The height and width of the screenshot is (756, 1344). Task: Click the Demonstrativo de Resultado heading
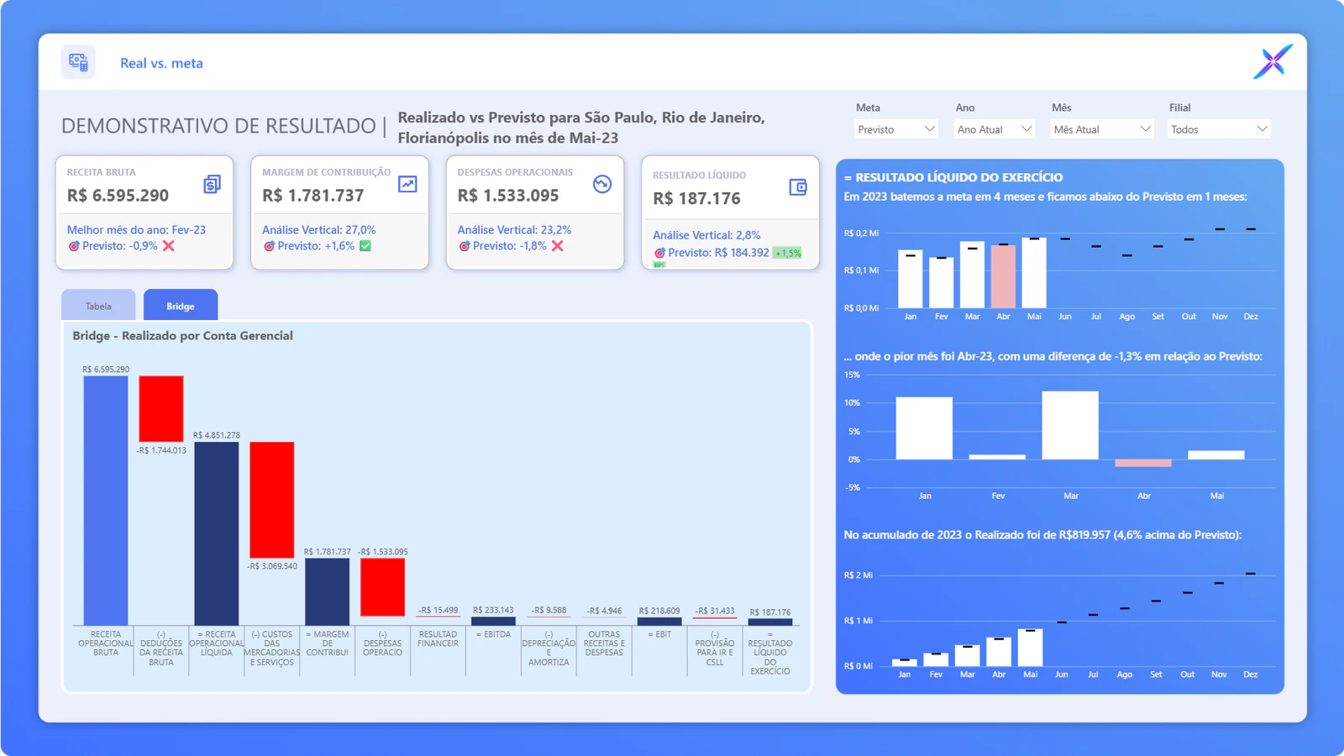pyautogui.click(x=218, y=126)
